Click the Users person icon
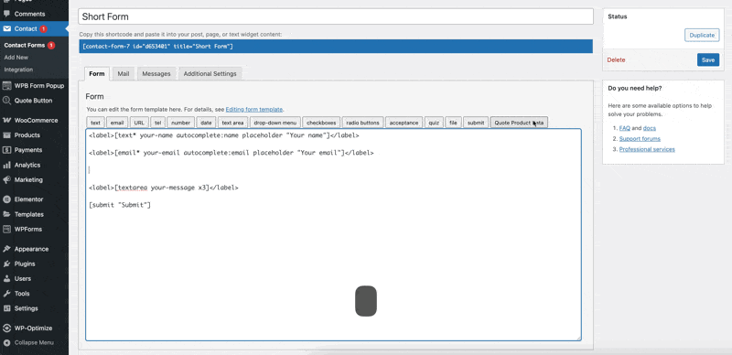 tap(6, 279)
